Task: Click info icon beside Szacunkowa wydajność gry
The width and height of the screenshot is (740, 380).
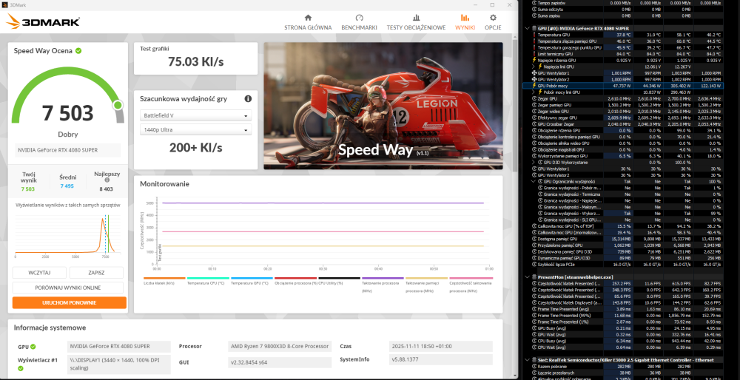Action: (248, 98)
